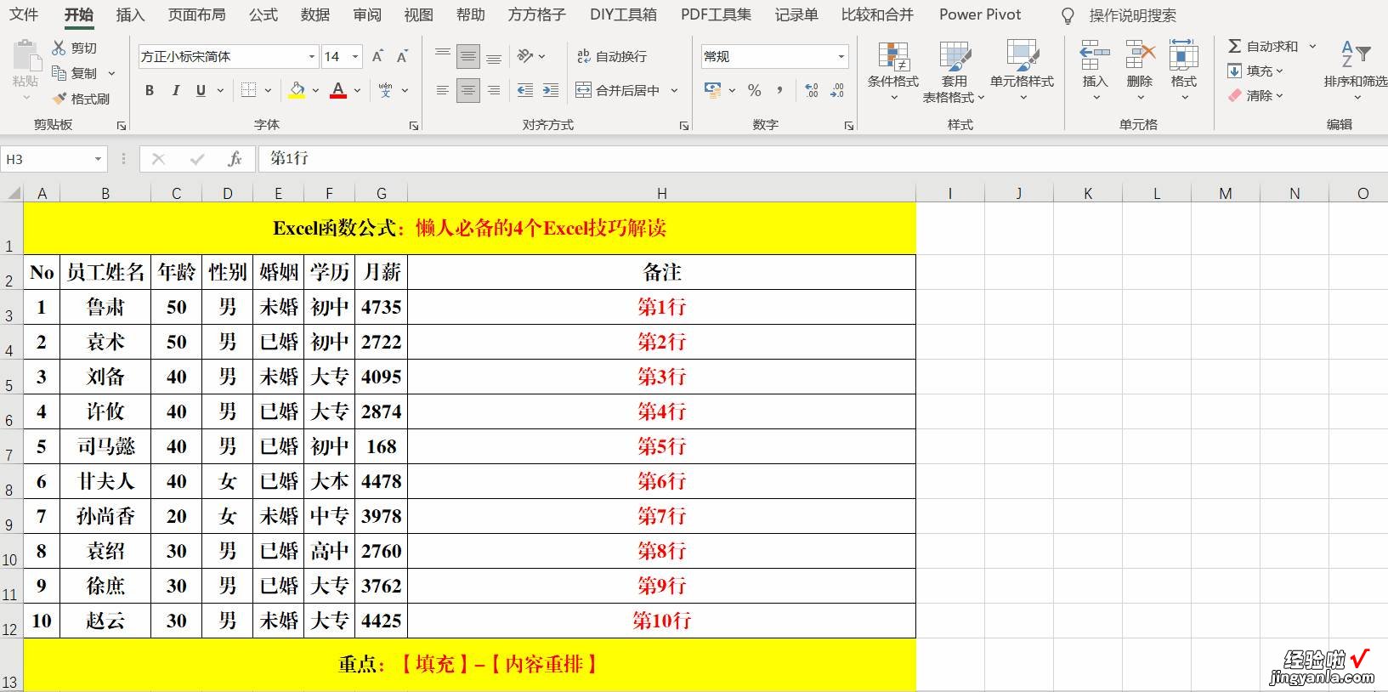The height and width of the screenshot is (692, 1388).
Task: Click the Select All corner triangle
Action: click(12, 193)
